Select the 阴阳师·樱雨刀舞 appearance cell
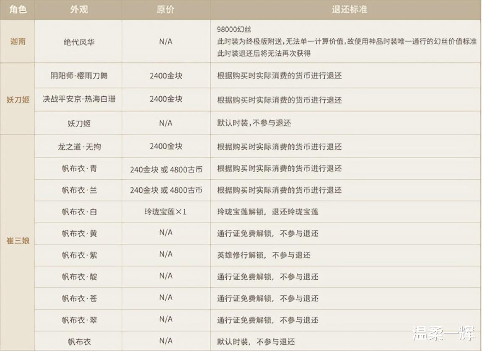The height and width of the screenshot is (351, 482). click(x=79, y=75)
